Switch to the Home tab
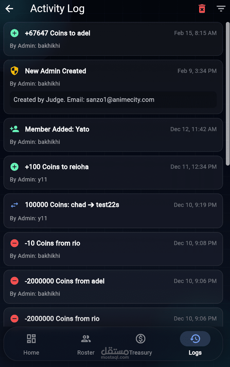Viewport: 230px width, 367px height. [31, 344]
